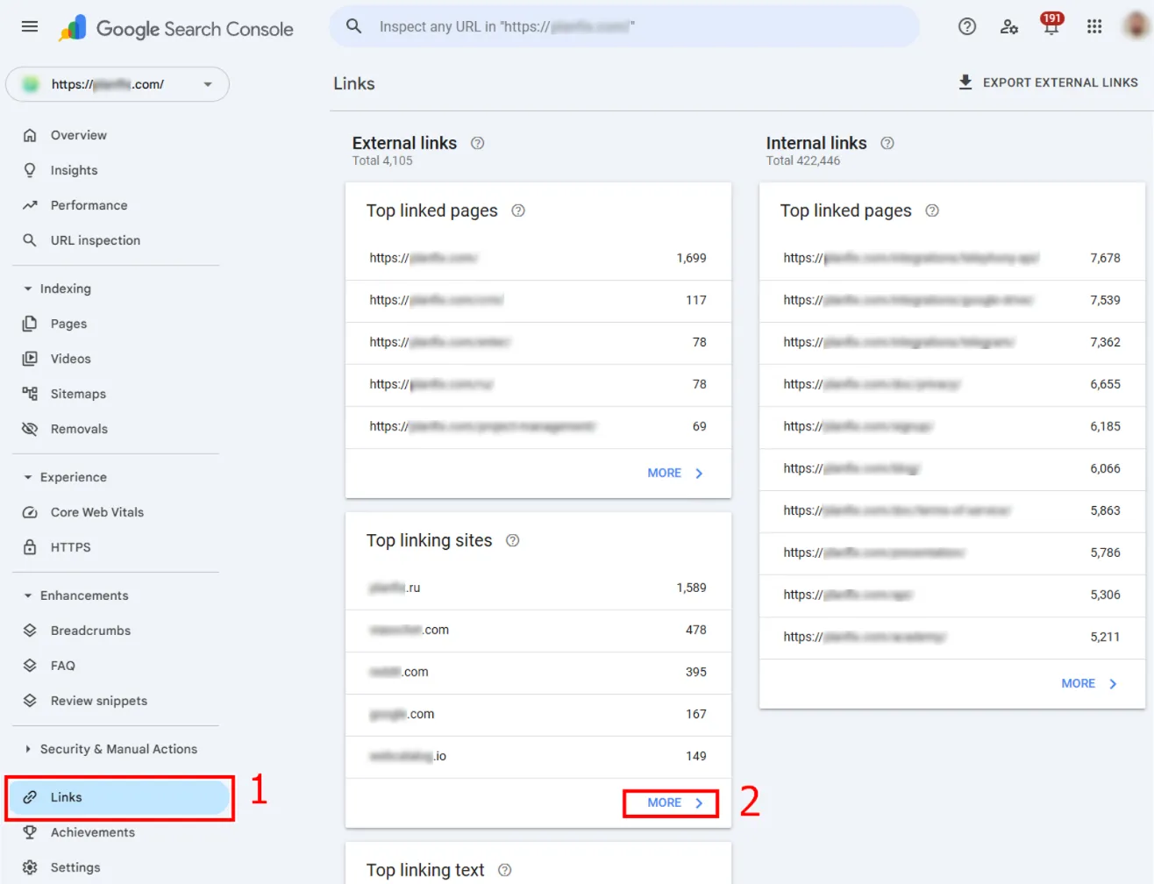Expand Security & Manual Actions section
1154x884 pixels.
click(x=28, y=749)
